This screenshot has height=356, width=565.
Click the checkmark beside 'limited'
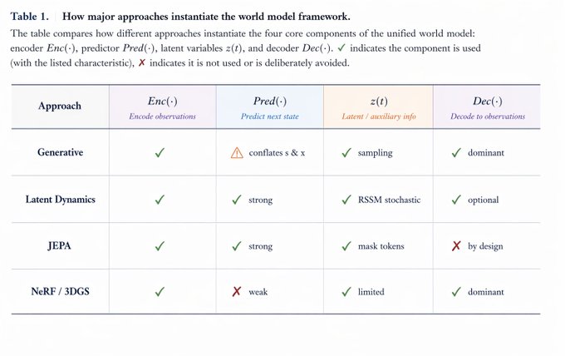pos(346,291)
